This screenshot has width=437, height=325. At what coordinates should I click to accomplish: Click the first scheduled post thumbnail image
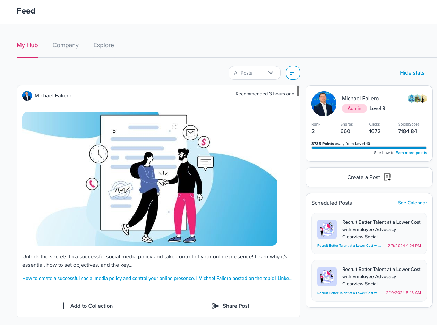click(327, 229)
